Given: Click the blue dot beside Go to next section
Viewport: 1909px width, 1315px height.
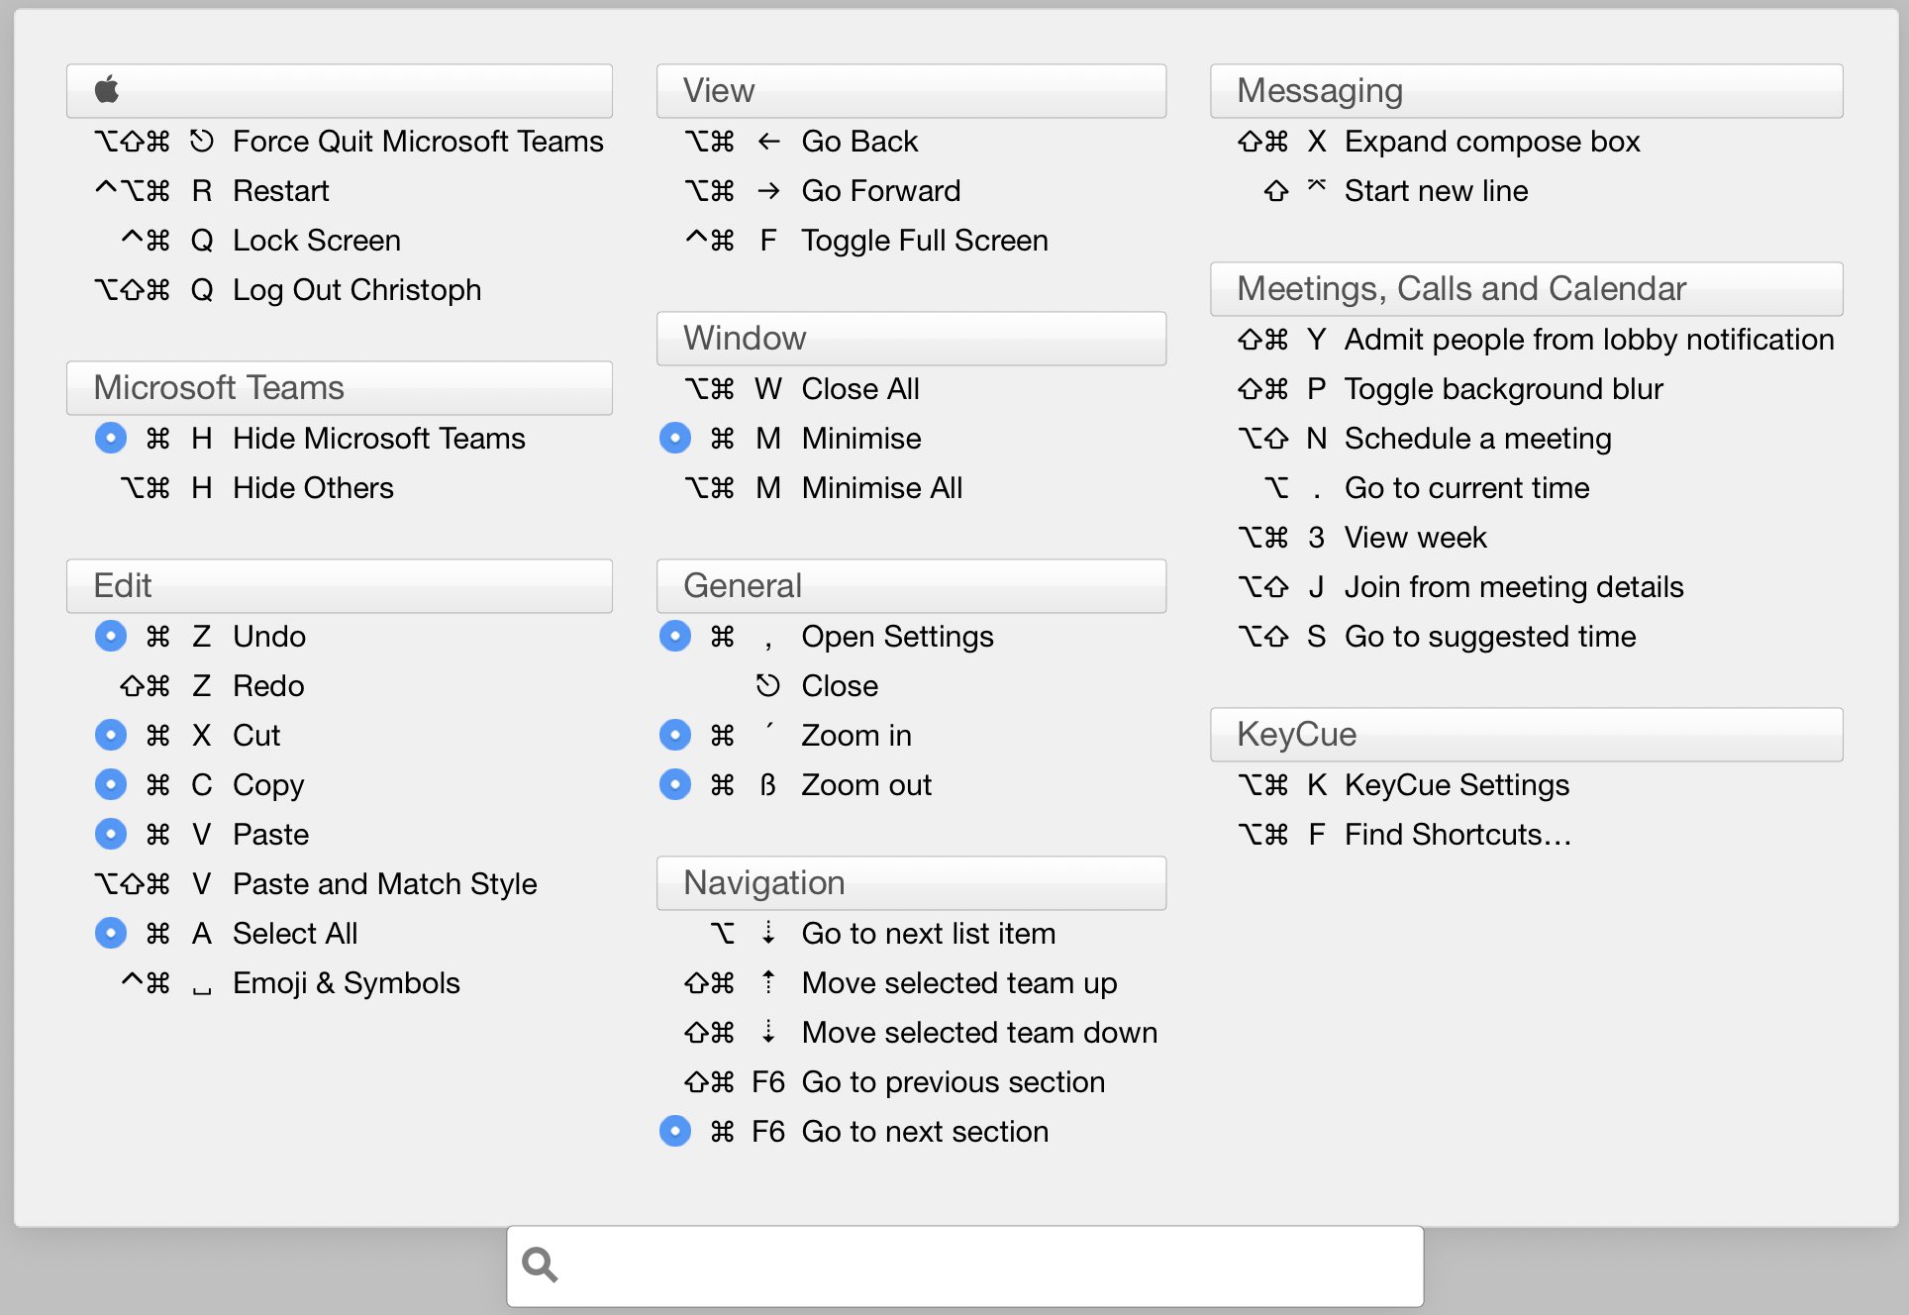Looking at the screenshot, I should point(675,1131).
